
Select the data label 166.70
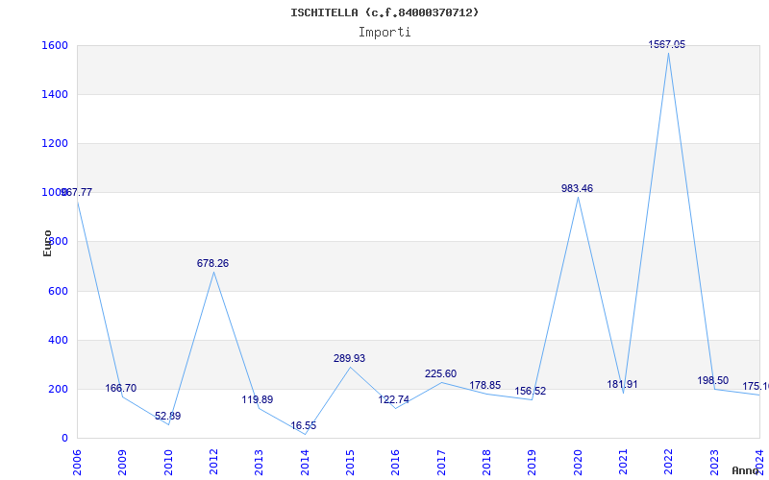(121, 389)
